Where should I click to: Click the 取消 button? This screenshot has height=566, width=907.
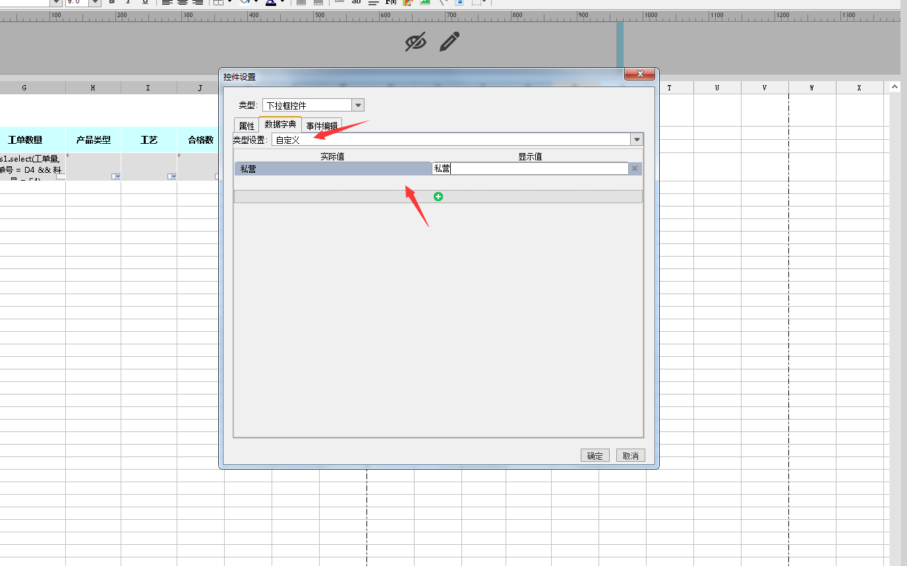point(631,455)
